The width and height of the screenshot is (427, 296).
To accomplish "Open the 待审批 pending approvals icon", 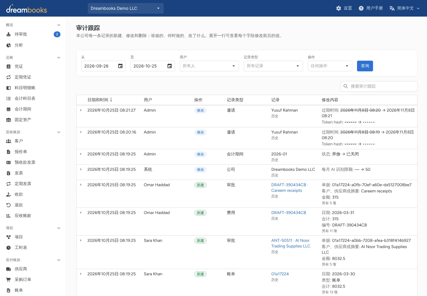I will click(9, 34).
